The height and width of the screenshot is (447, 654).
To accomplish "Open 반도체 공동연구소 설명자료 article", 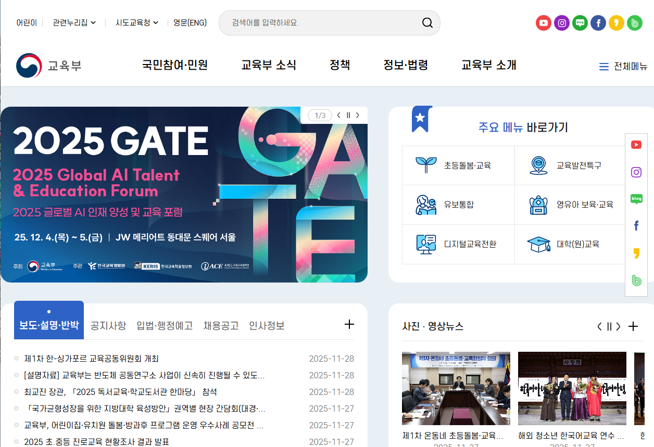I will (144, 375).
